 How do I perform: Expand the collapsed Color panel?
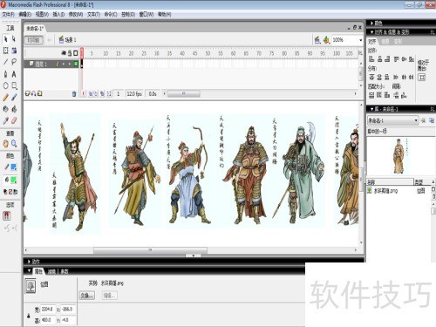[x=372, y=23]
